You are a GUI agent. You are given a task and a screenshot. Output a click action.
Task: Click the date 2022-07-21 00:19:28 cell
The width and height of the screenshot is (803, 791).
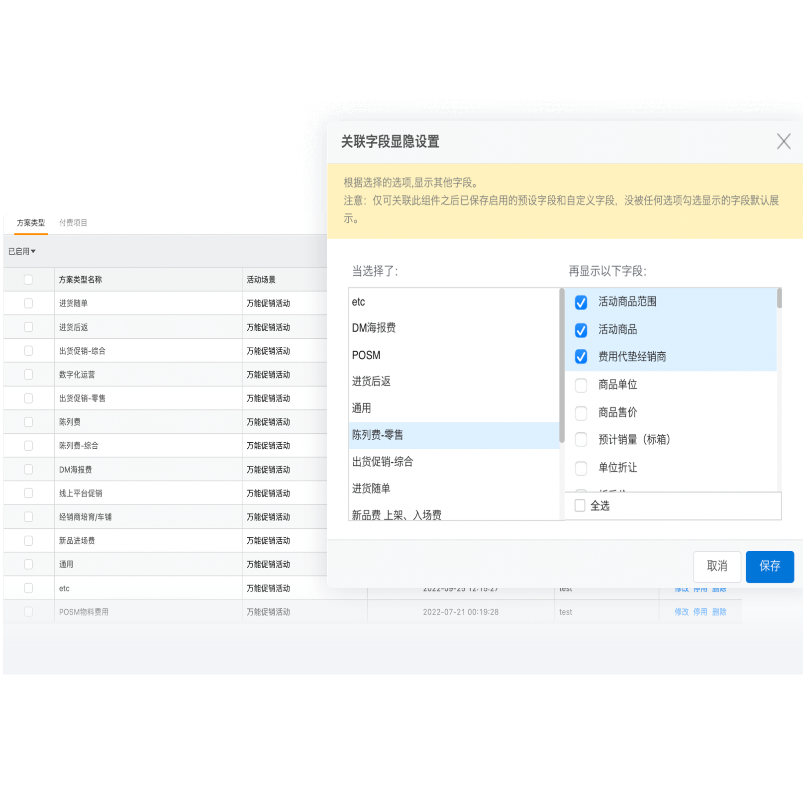[461, 612]
